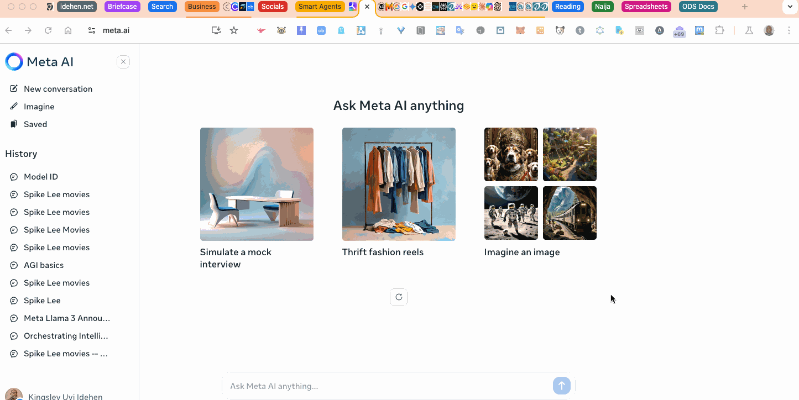Viewport: 799px width, 400px height.
Task: Open the Reading tab group
Action: click(x=568, y=7)
